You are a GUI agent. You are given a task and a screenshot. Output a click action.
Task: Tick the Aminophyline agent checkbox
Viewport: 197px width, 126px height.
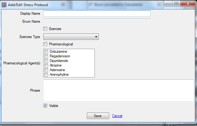(46, 74)
